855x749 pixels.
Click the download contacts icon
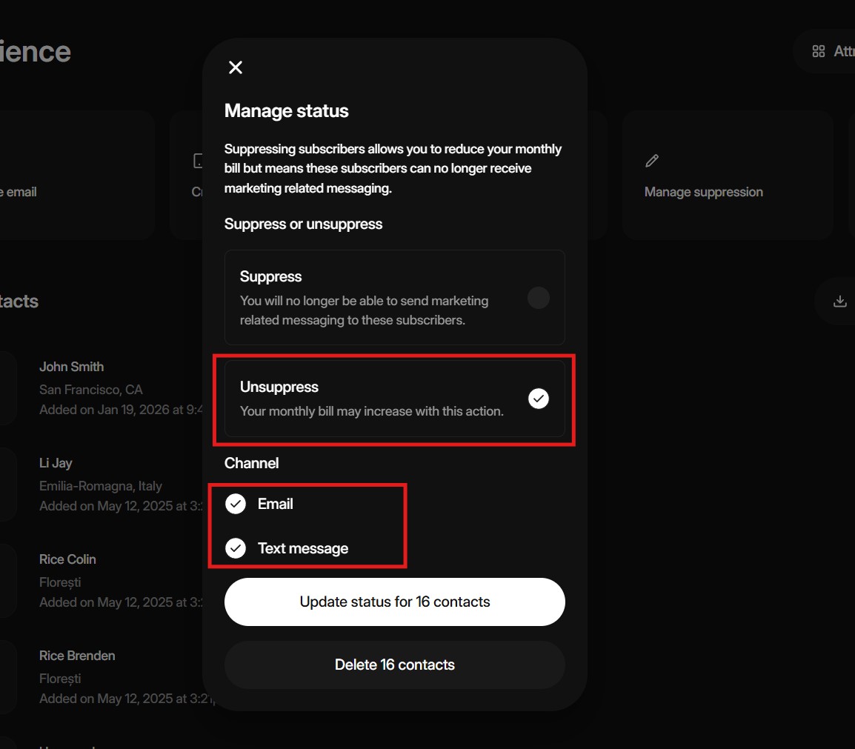[839, 302]
